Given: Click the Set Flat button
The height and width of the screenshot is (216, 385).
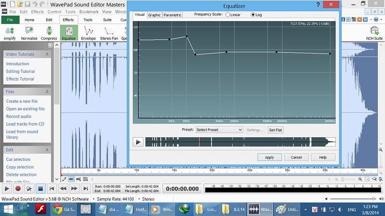Looking at the screenshot, I should click(x=276, y=130).
